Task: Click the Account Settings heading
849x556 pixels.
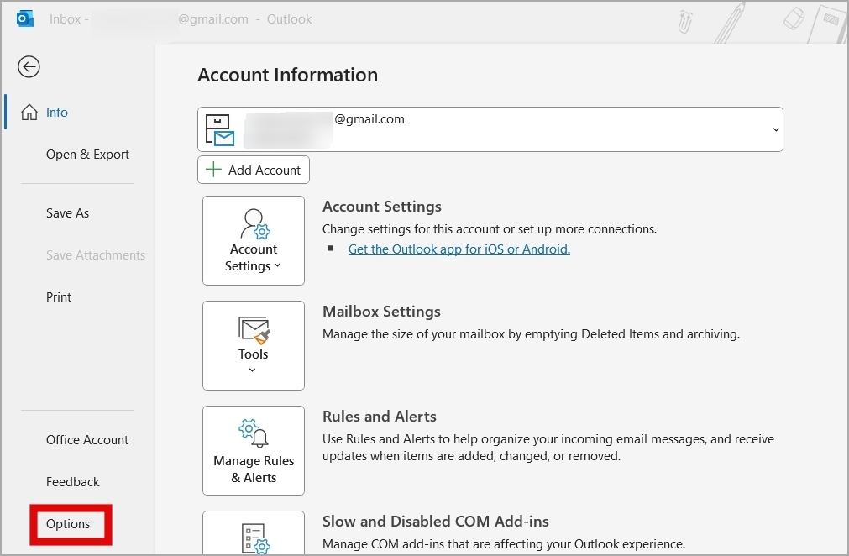Action: coord(382,207)
